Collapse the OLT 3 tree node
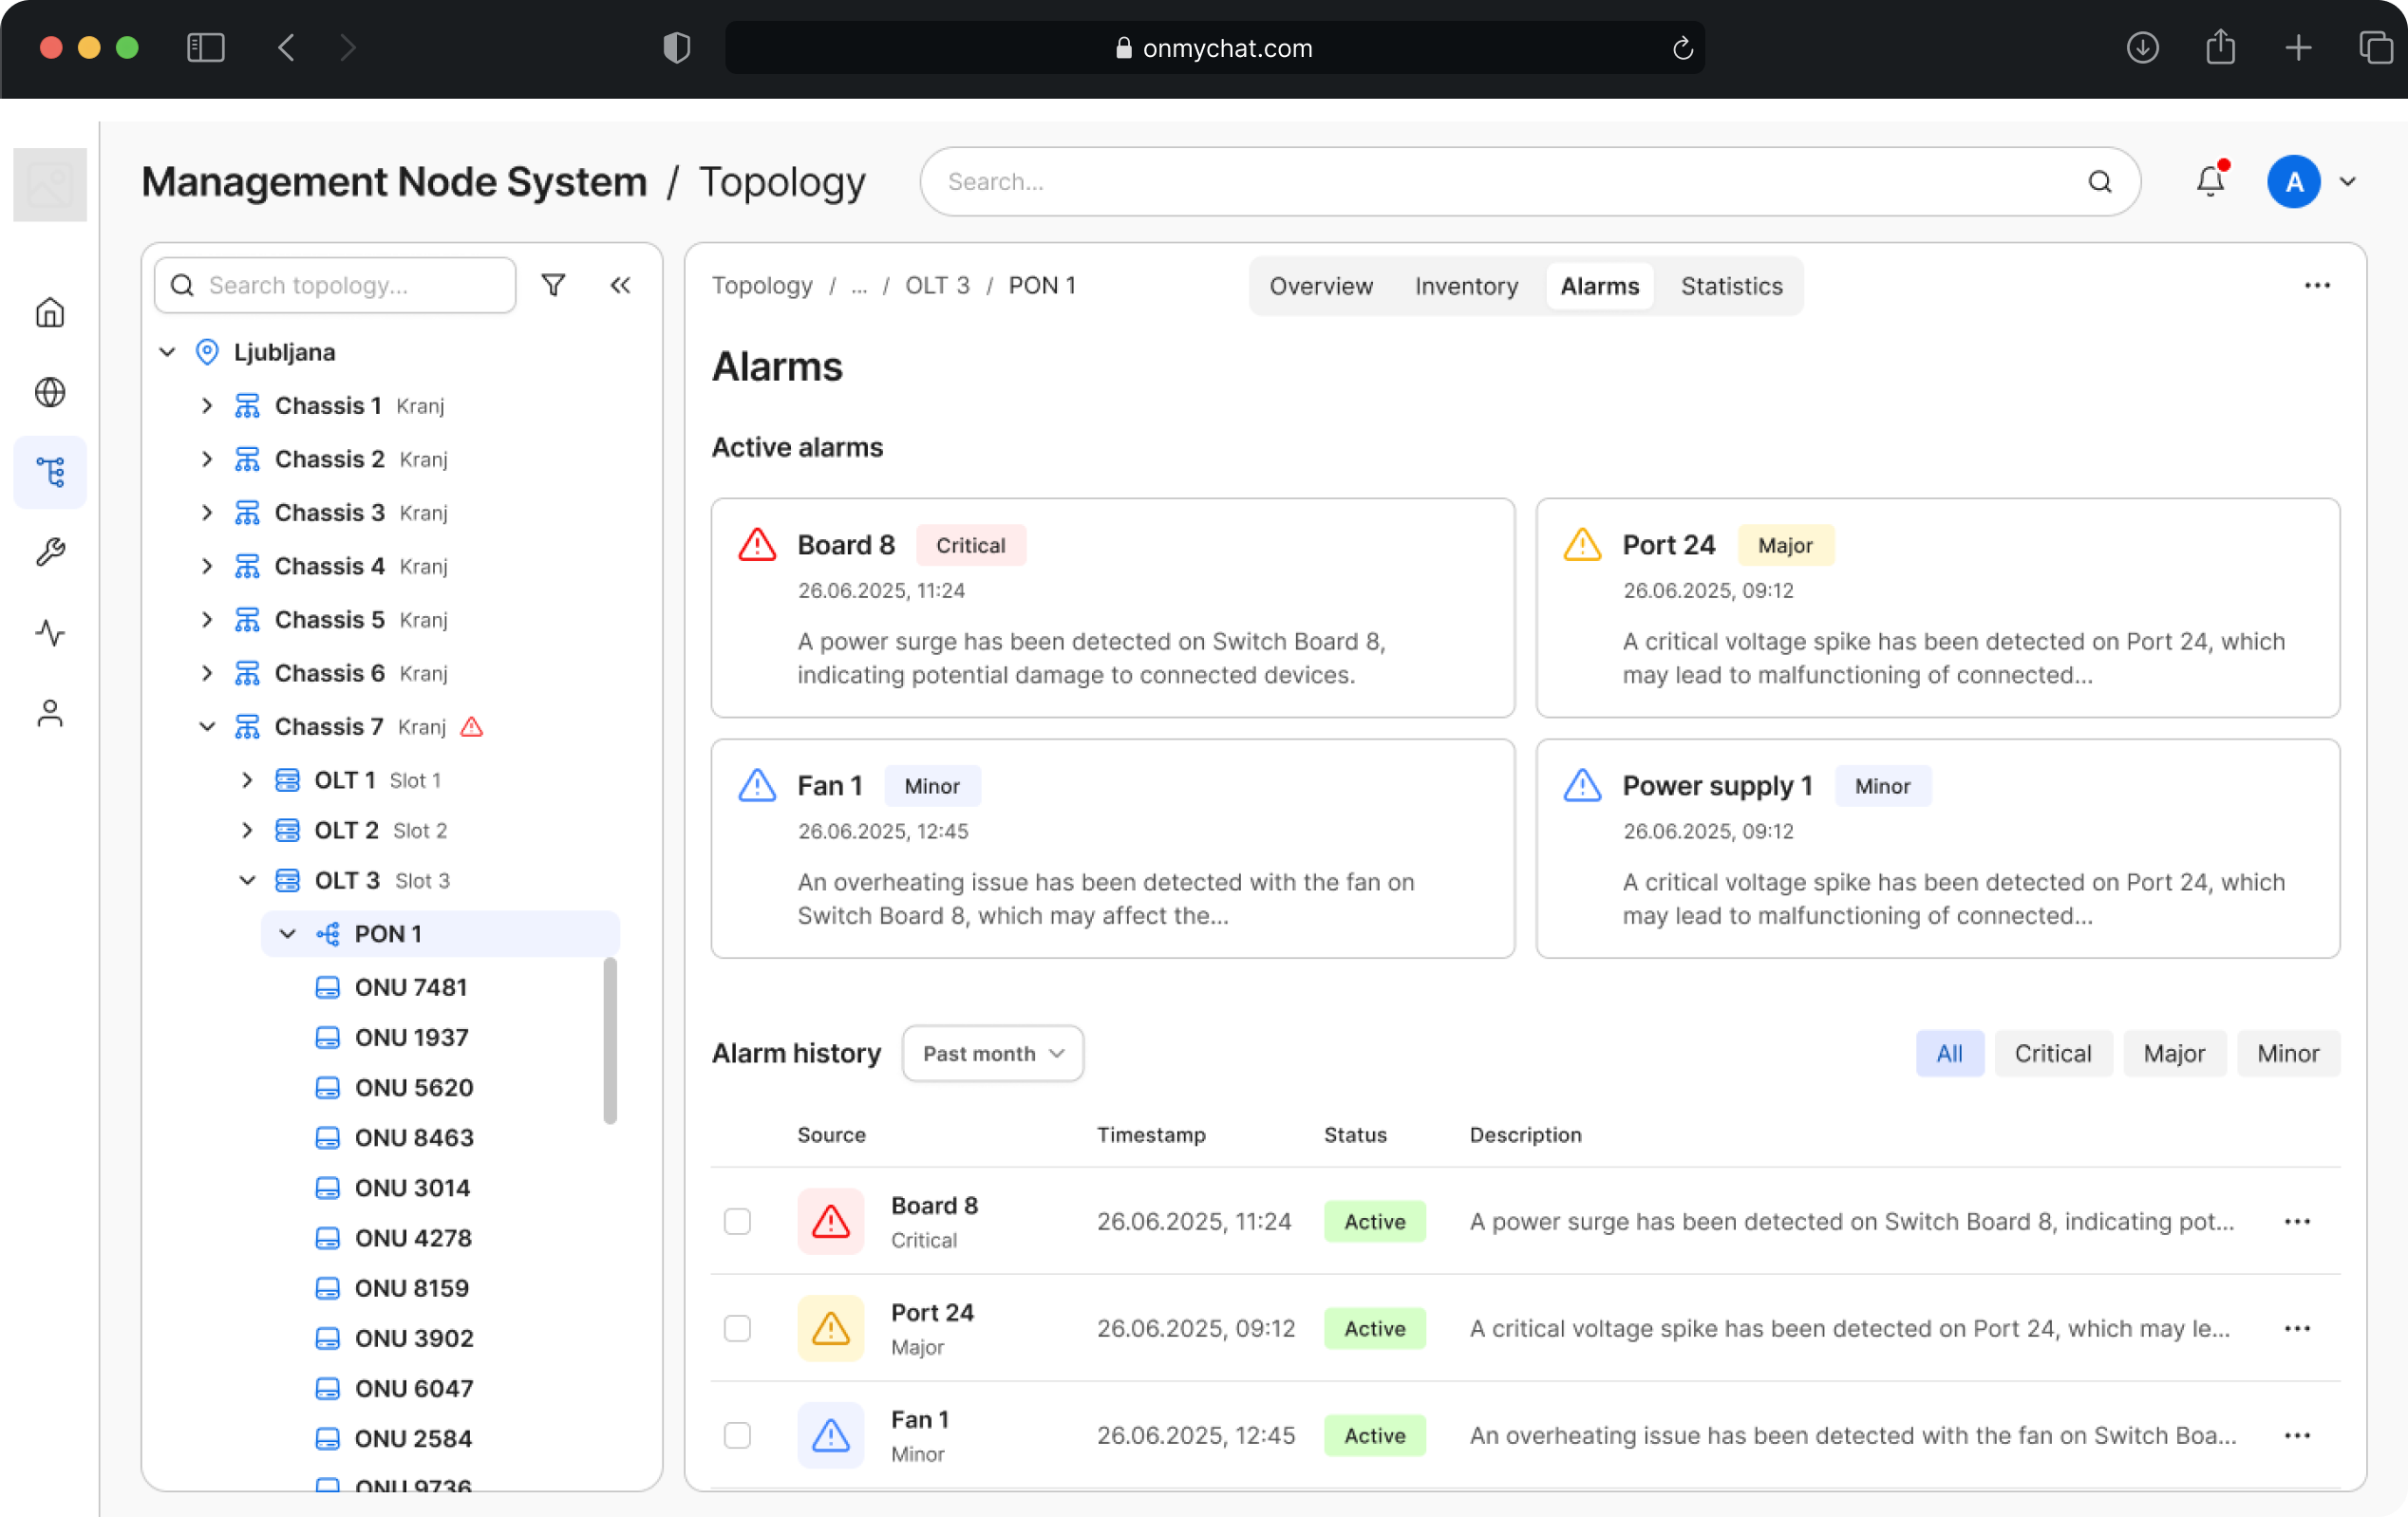Screen dimensions: 2408x1517 click(x=247, y=880)
